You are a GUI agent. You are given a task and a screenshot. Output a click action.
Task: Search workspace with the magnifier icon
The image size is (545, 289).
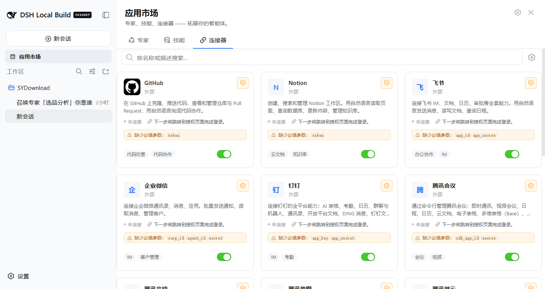[x=79, y=71]
